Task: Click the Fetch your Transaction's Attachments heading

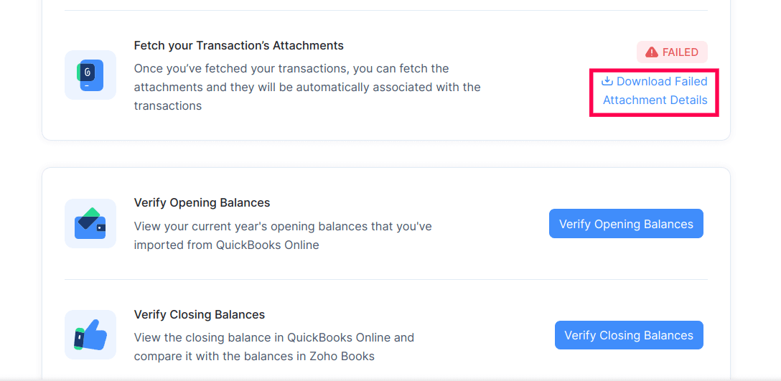Action: coord(238,46)
